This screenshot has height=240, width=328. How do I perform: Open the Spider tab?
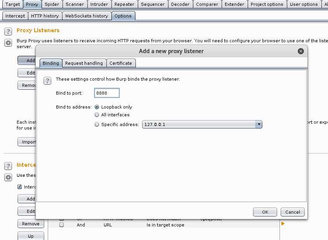(x=52, y=4)
